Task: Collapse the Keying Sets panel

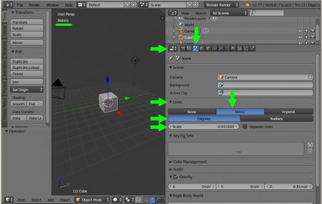Action: tap(171, 136)
